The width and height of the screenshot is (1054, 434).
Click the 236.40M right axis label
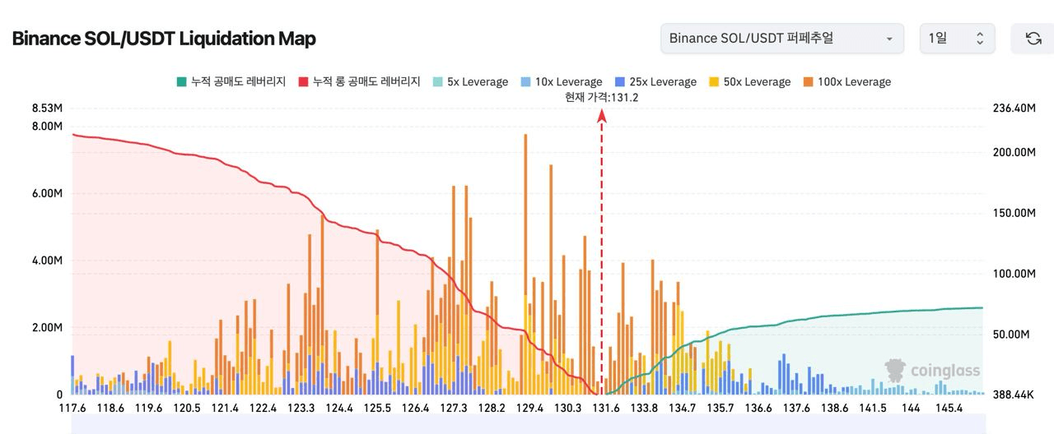1014,108
